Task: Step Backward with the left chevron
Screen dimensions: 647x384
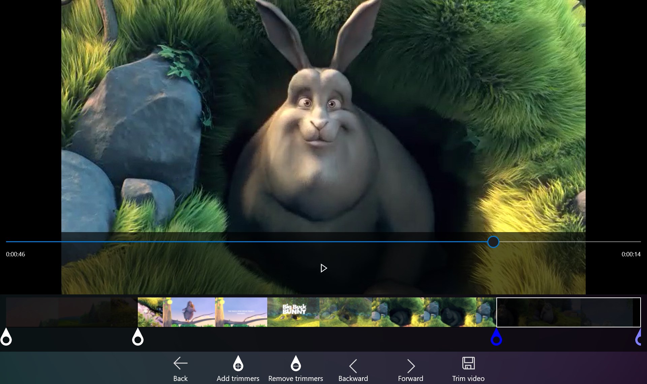Action: (x=353, y=366)
